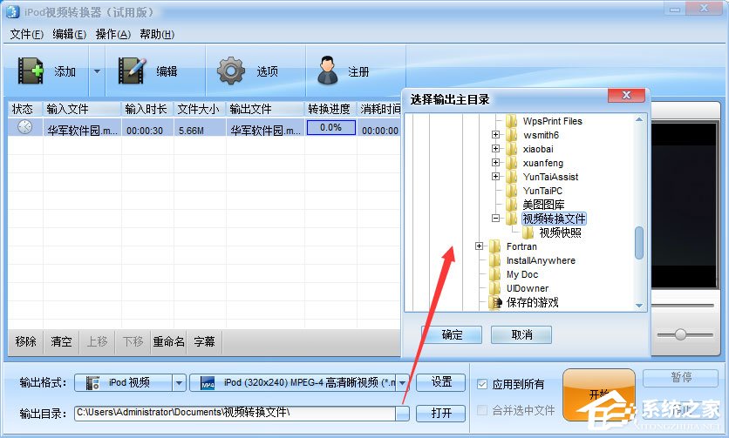
Task: Click the 清空 clear list button
Action: tap(61, 342)
